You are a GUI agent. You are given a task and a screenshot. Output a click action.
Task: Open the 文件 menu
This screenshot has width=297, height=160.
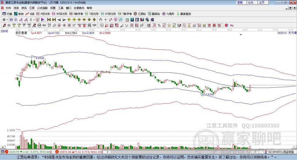click(8, 8)
